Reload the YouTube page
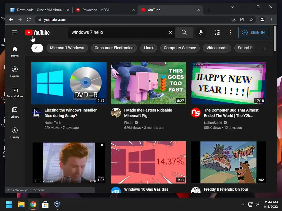Viewport: 282px width, 211px height. click(x=29, y=20)
